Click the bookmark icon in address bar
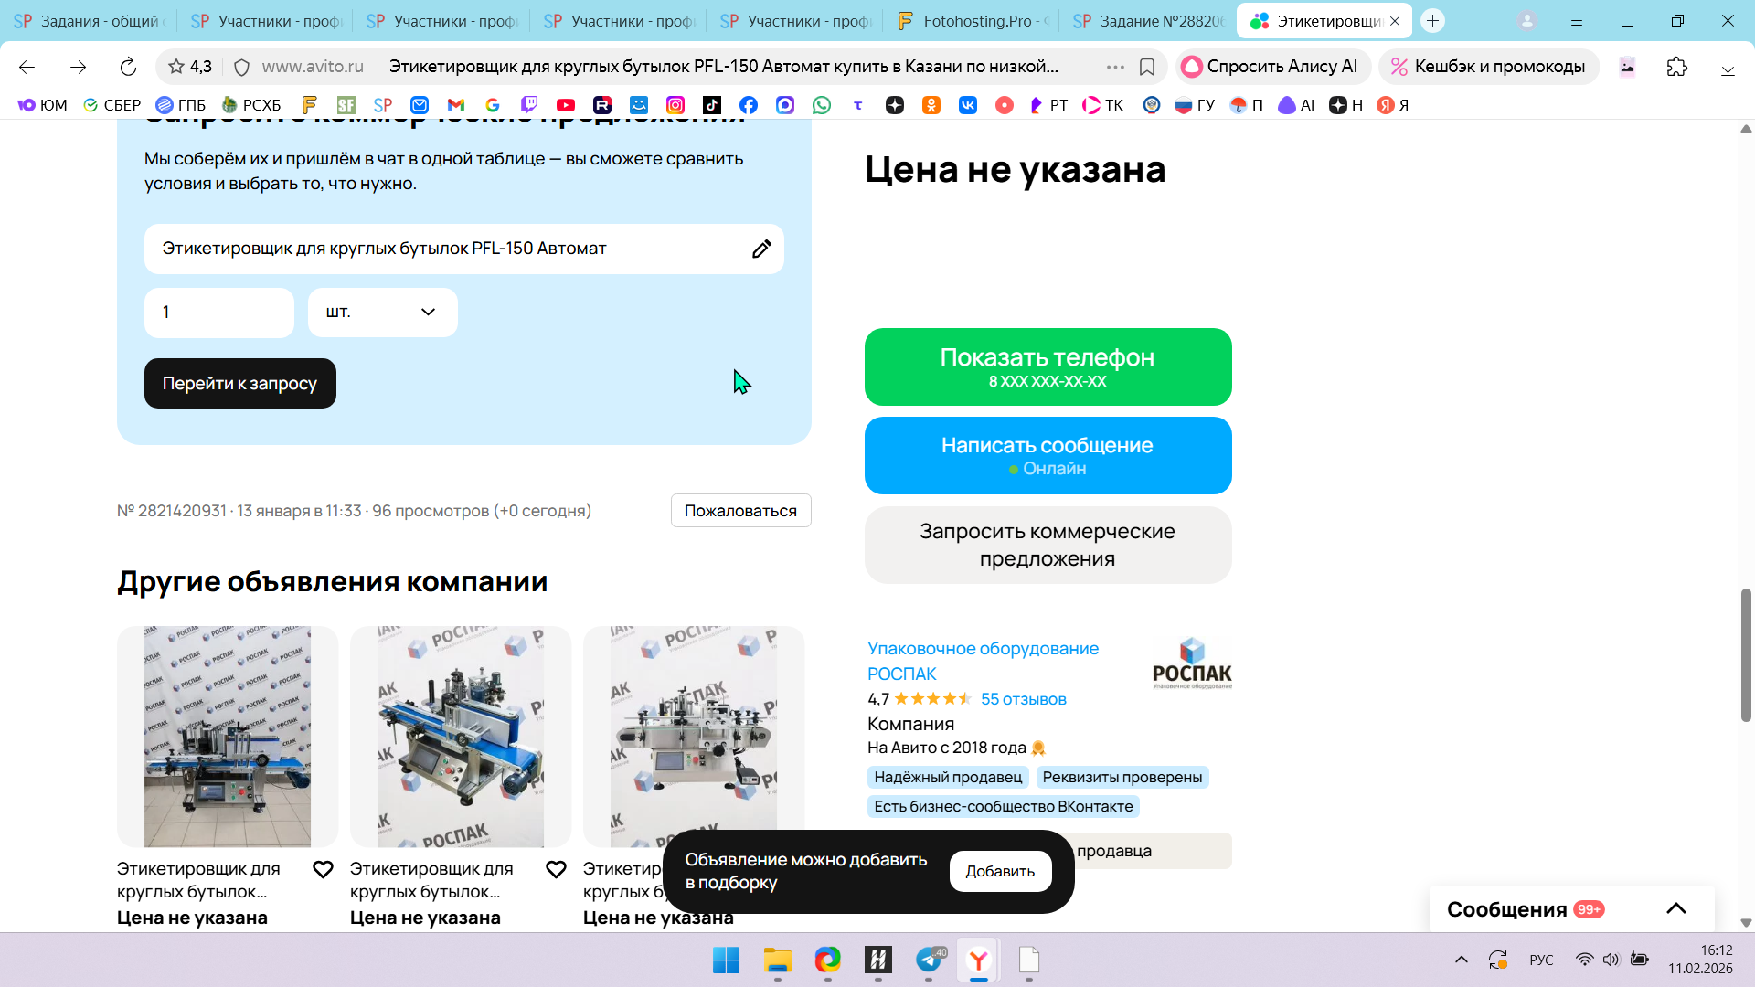Image resolution: width=1755 pixels, height=987 pixels. click(1147, 67)
